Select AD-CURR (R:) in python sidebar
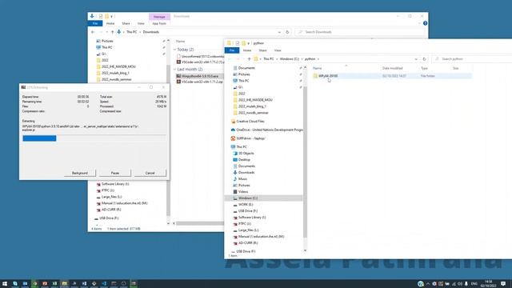 [x=248, y=243]
